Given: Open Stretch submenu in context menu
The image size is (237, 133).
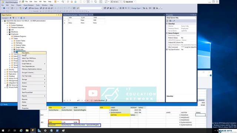Looking at the screenshot, I should 32,83.
